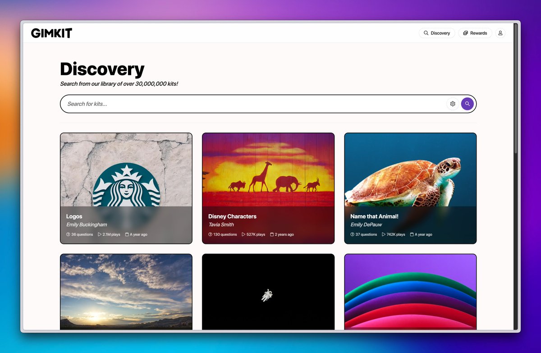This screenshot has height=353, width=541.
Task: Click the page vertical scrollbar
Action: click(x=516, y=89)
